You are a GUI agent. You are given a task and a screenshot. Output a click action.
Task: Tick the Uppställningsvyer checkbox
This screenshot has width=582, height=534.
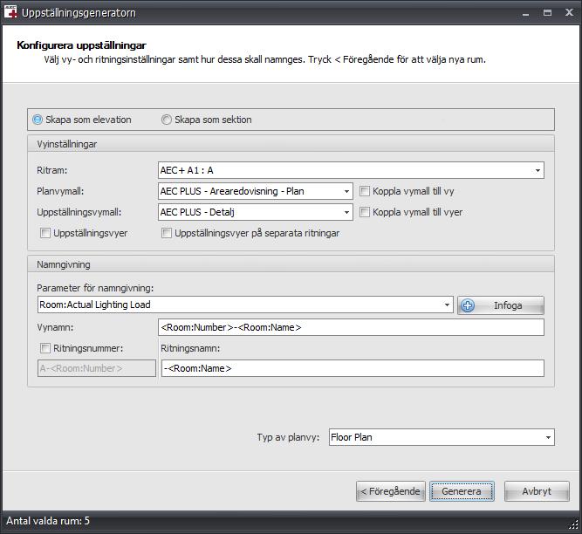45,233
